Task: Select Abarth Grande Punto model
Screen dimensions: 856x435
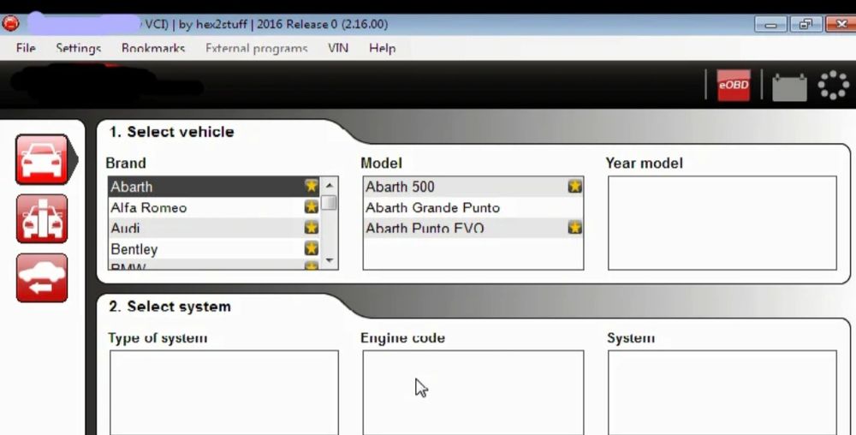Action: point(473,207)
